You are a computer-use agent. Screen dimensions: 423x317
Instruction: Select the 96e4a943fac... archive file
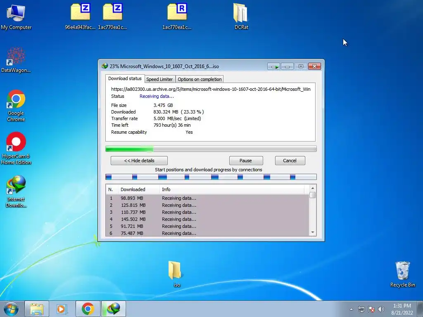(x=81, y=16)
